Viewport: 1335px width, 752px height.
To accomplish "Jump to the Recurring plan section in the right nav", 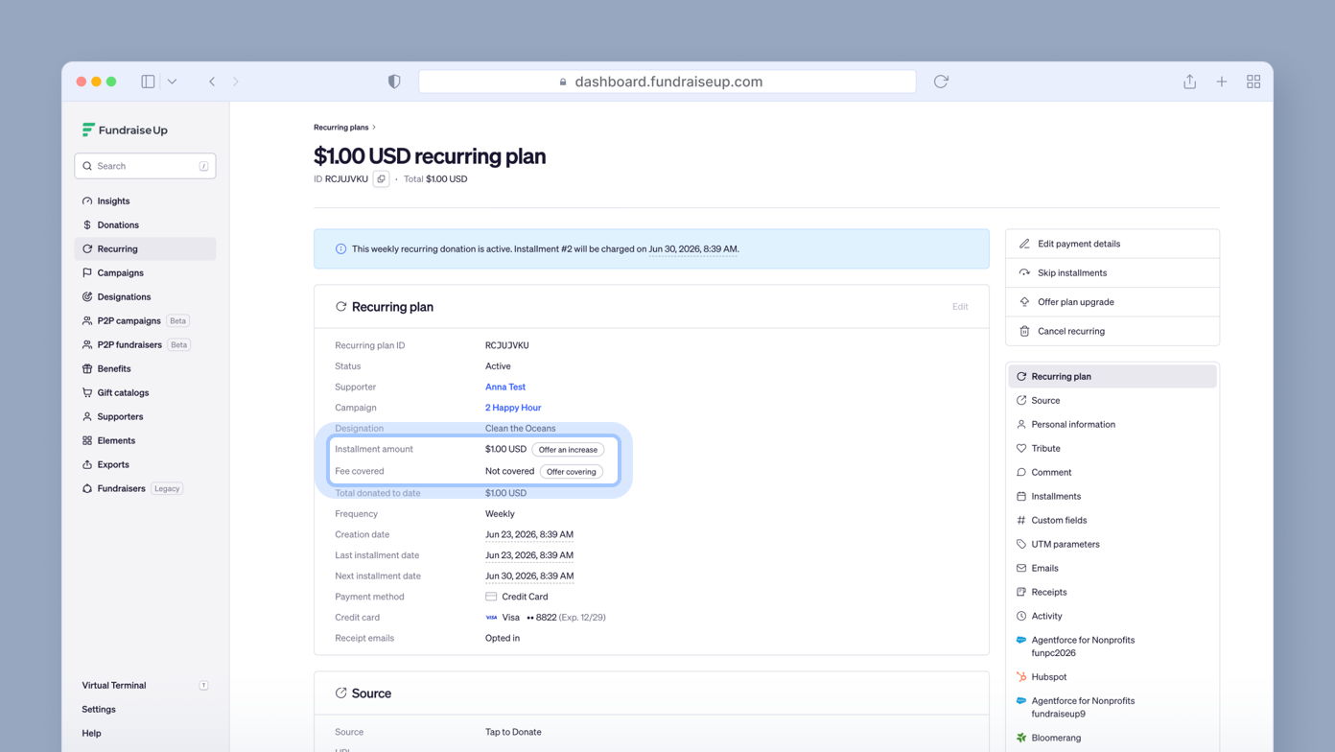I will coord(1112,376).
